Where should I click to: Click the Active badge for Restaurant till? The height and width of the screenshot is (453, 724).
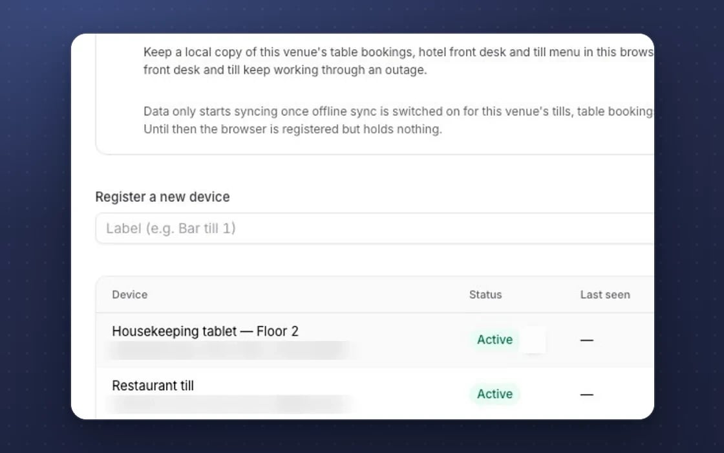coord(495,394)
